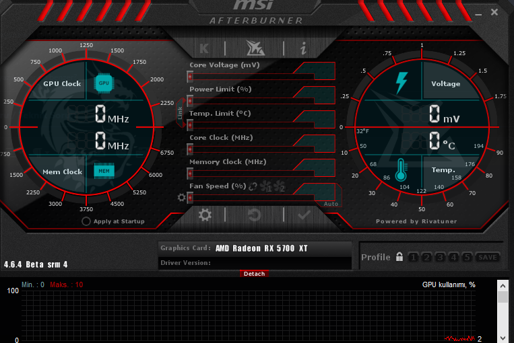Click the 4.6.4 Beta srm 4 version text

tap(36, 264)
